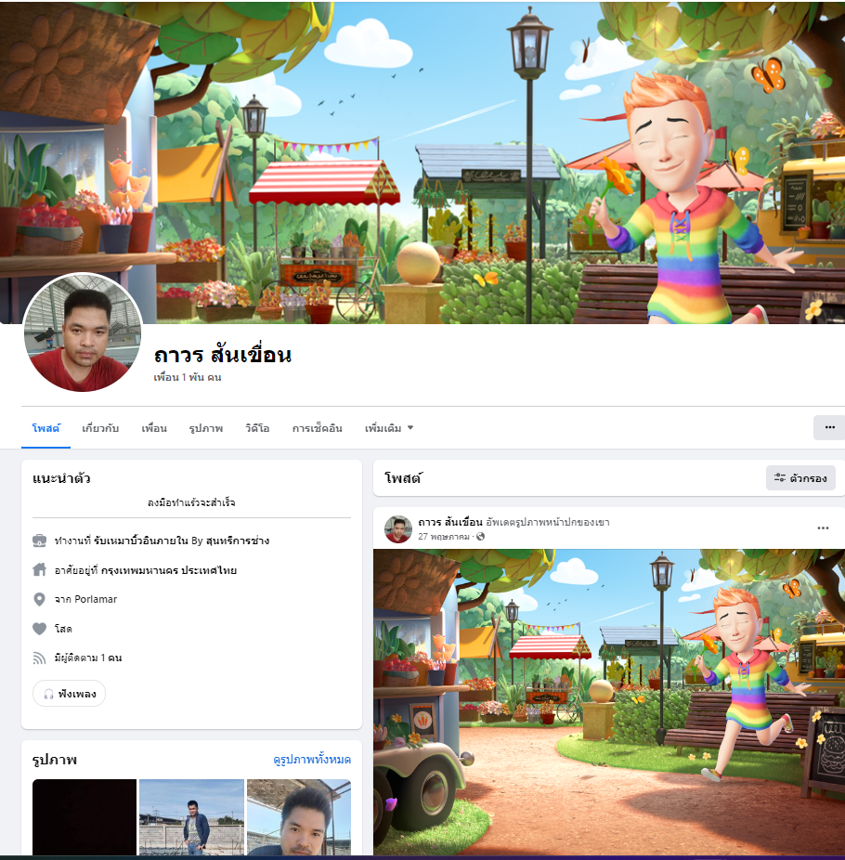Click the followers feed icon
Image resolution: width=845 pixels, height=860 pixels.
40,658
